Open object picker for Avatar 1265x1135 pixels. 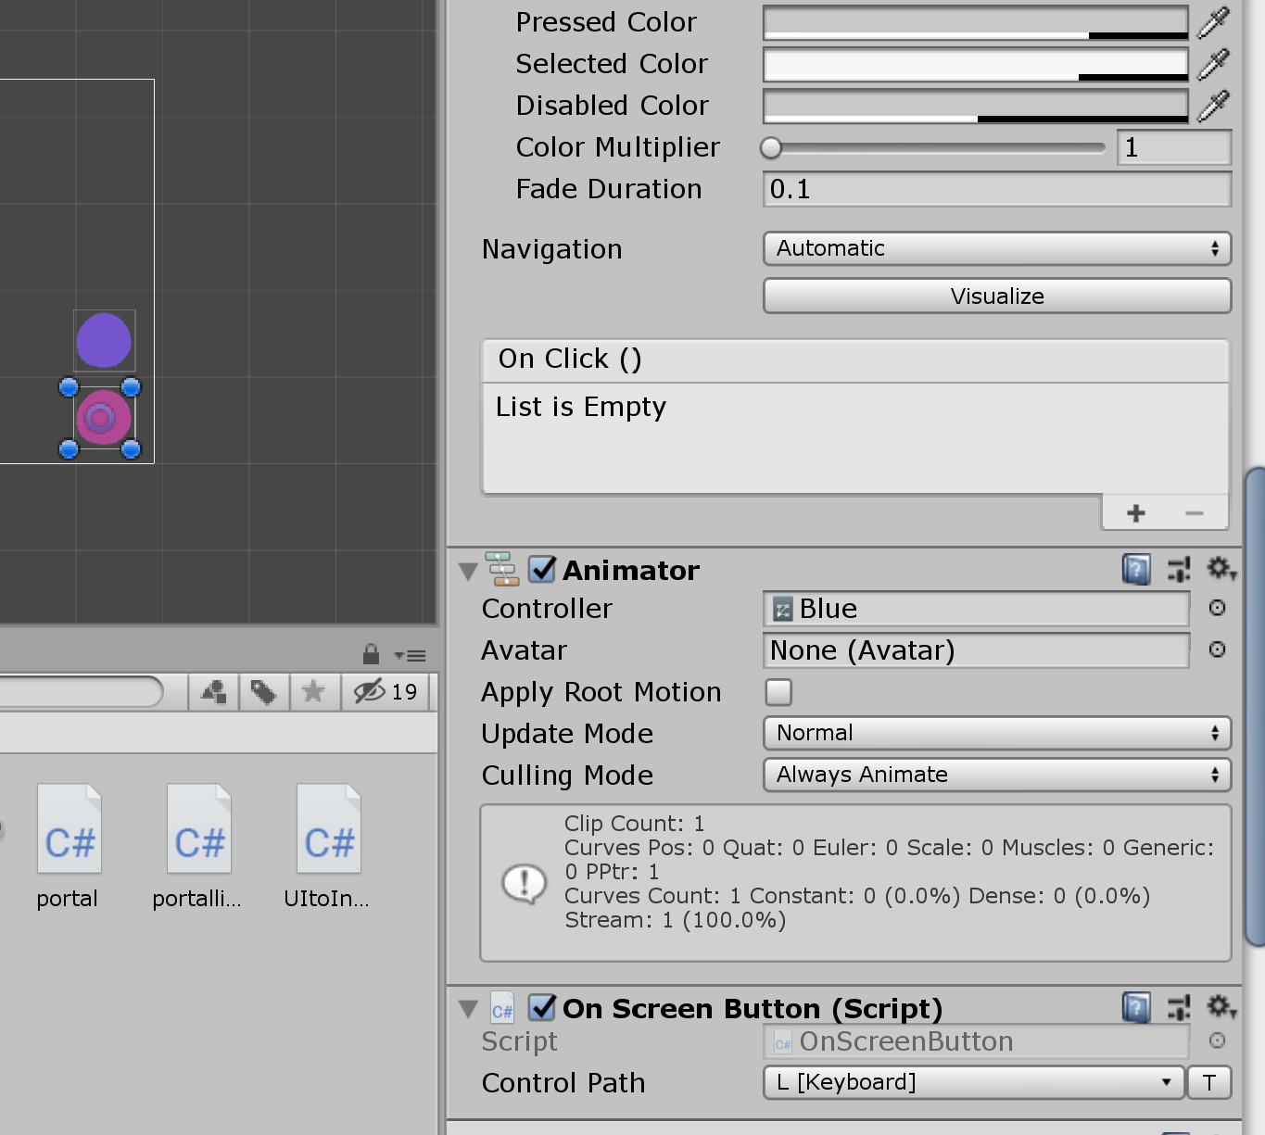(x=1218, y=649)
